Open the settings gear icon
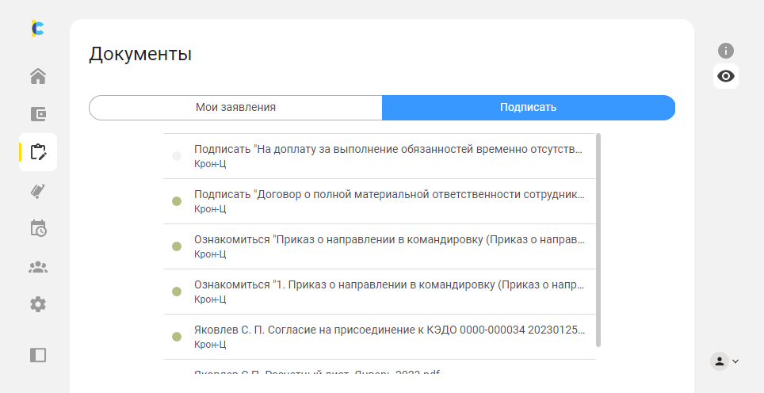The width and height of the screenshot is (764, 393). click(38, 304)
